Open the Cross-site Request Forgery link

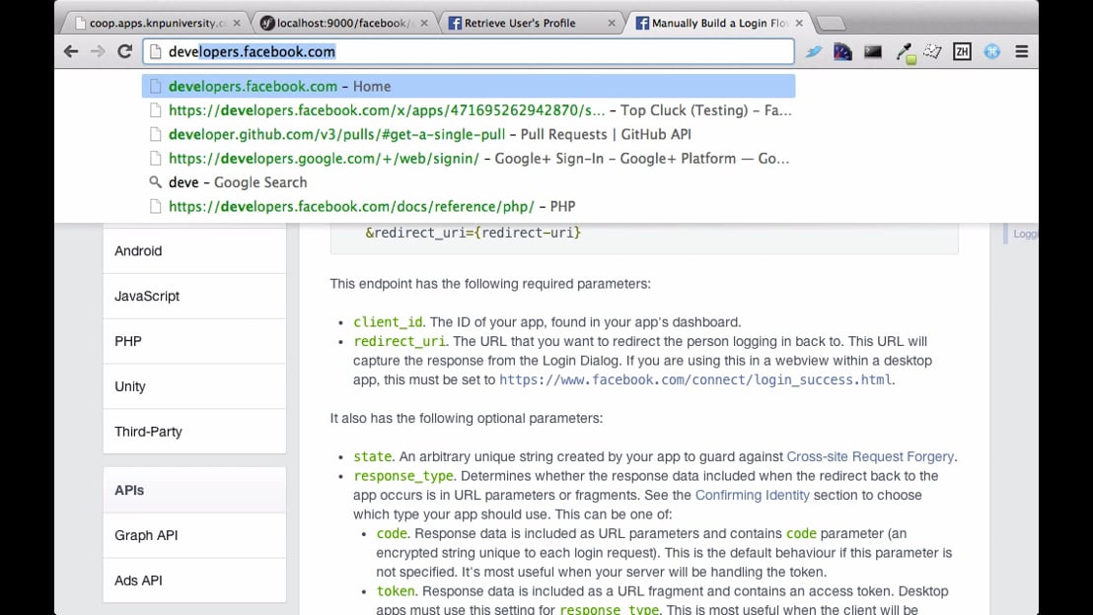(x=871, y=456)
